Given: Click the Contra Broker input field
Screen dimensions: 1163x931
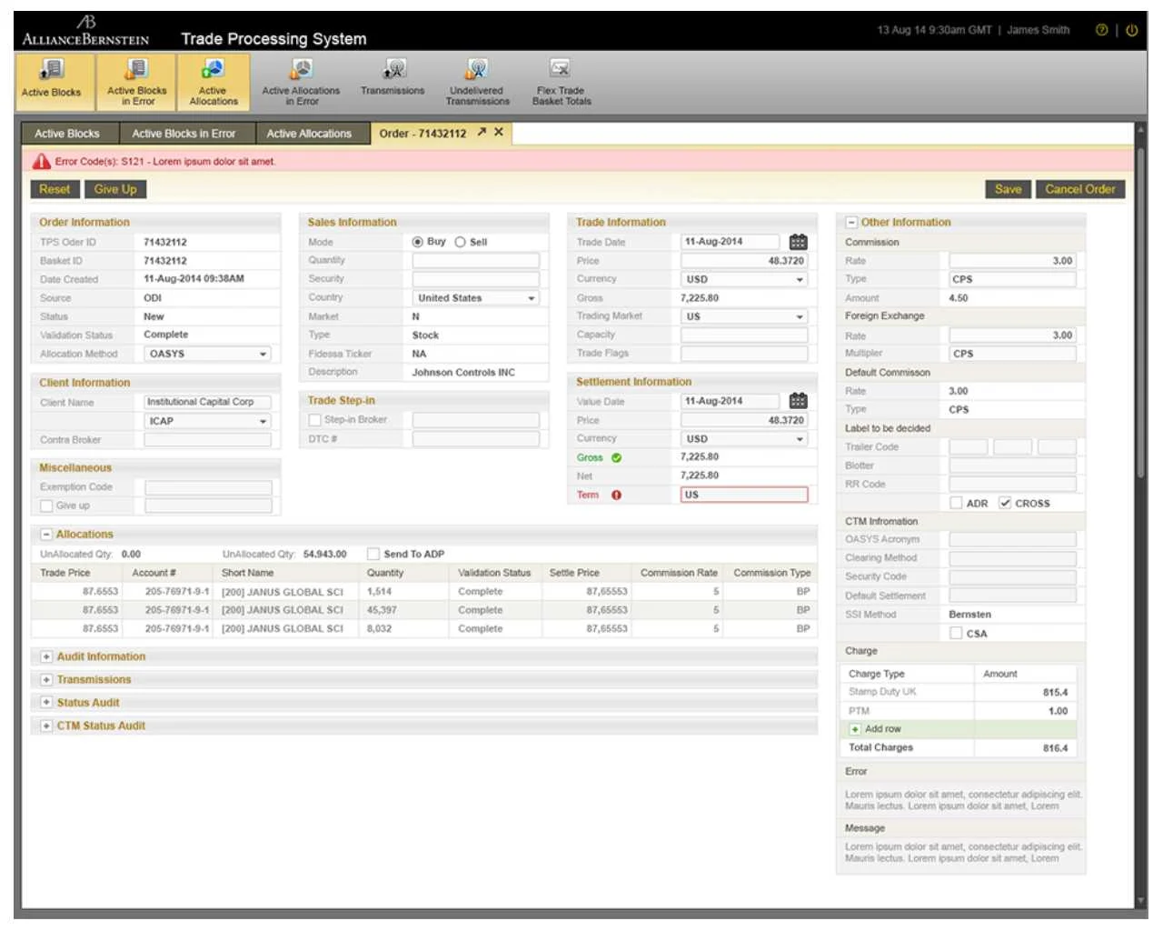Looking at the screenshot, I should 208,440.
